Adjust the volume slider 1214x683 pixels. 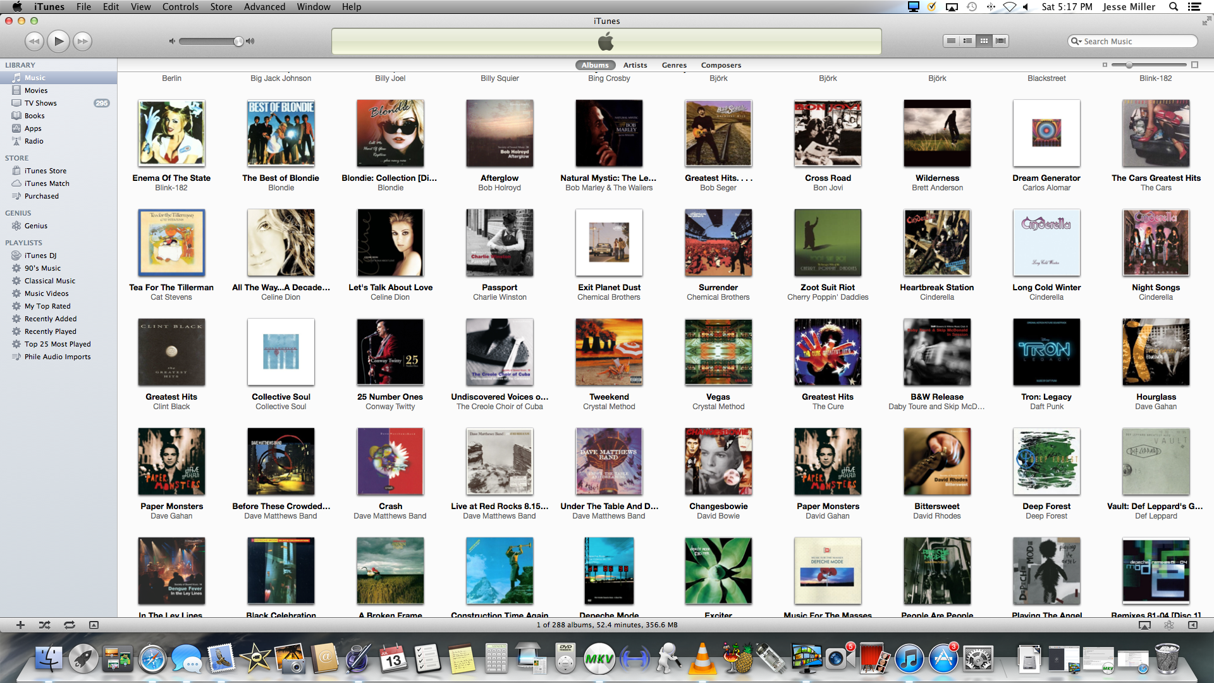tap(212, 41)
